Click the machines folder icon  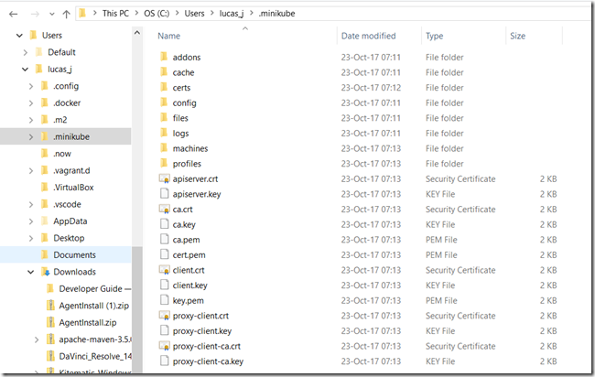164,148
